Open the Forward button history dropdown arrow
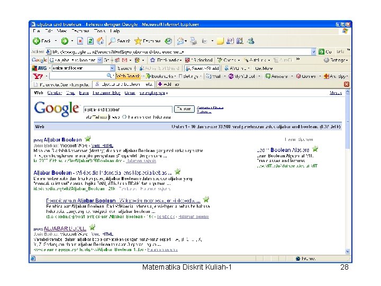The image size is (381, 286). pos(72,41)
